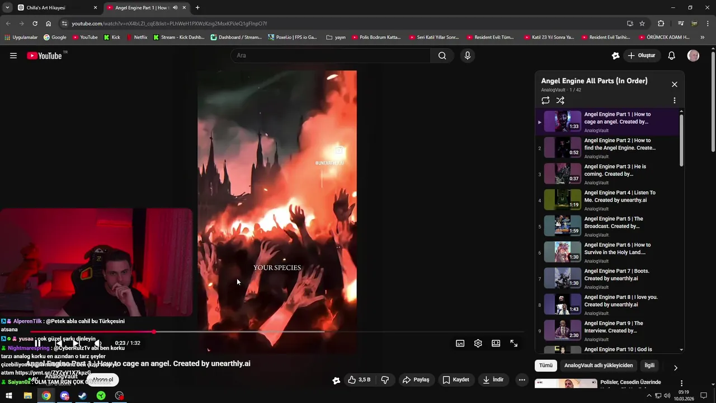716x403 pixels.
Task: Open Angel Engine Part 4 Listen To Me
Action: point(609,200)
